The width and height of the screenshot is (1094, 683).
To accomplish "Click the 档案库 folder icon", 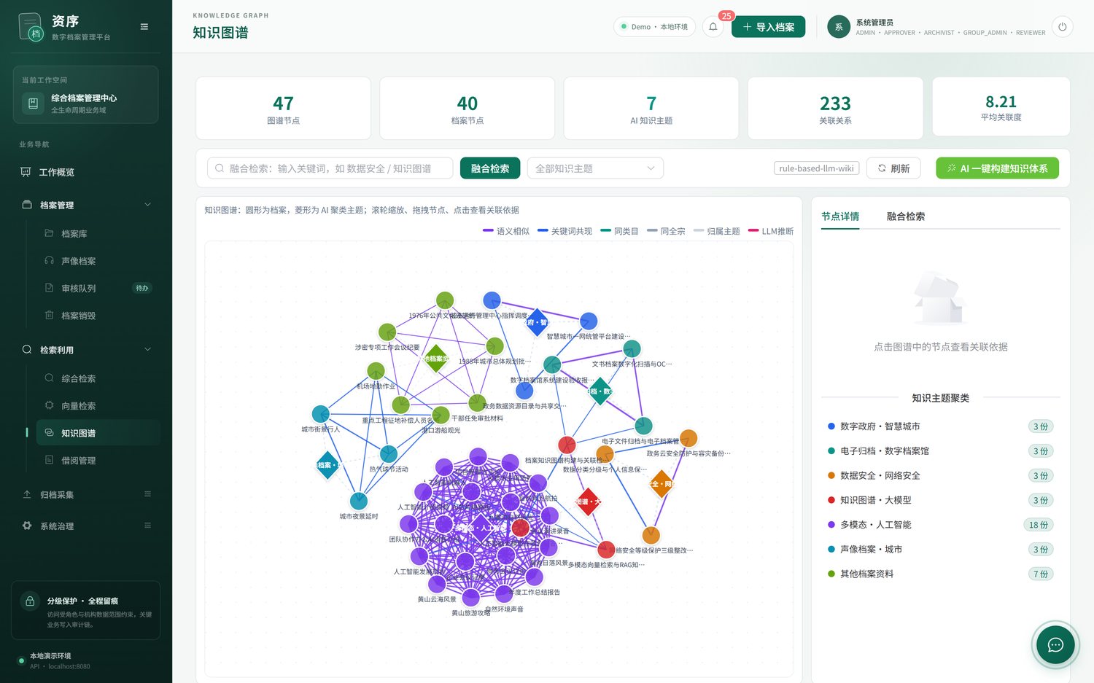I will tap(49, 233).
